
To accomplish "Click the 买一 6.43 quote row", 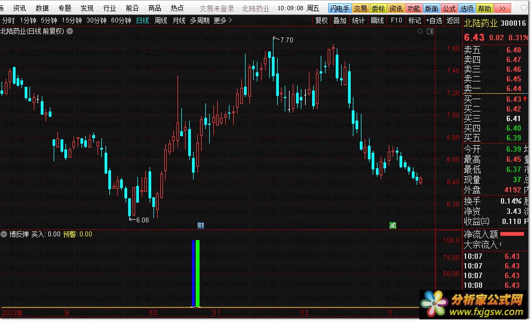I will (495, 99).
